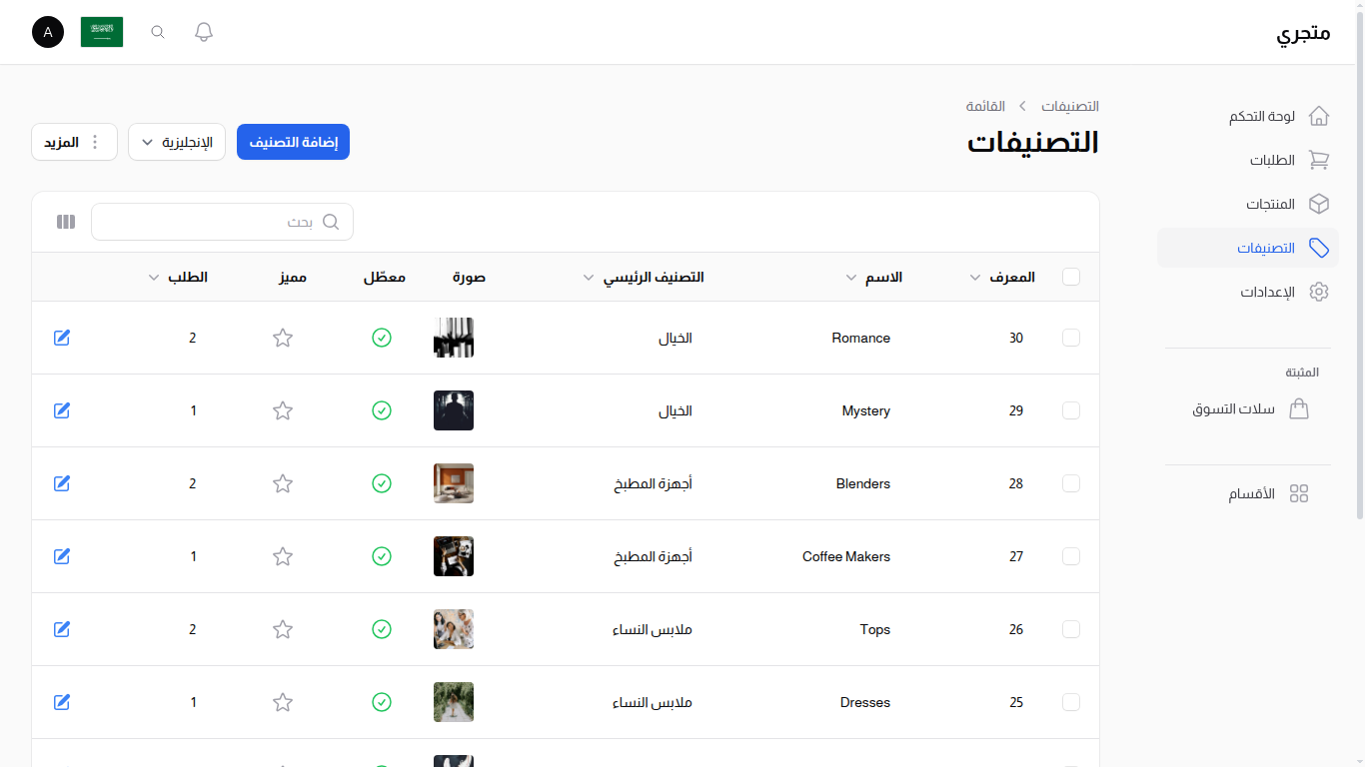1365x767 pixels.
Task: Select the checkbox for the Mystery row
Action: [x=1070, y=409]
